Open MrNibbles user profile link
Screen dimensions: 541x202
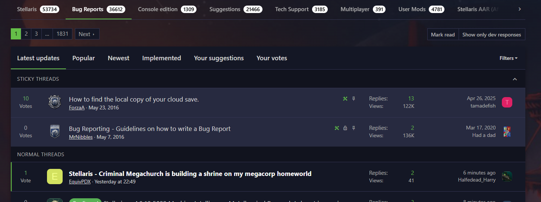pyautogui.click(x=81, y=137)
